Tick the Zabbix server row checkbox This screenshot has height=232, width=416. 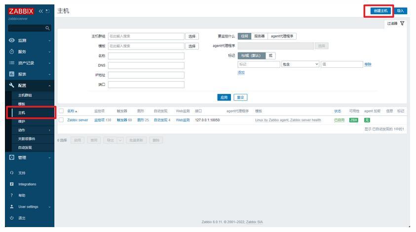coord(61,120)
